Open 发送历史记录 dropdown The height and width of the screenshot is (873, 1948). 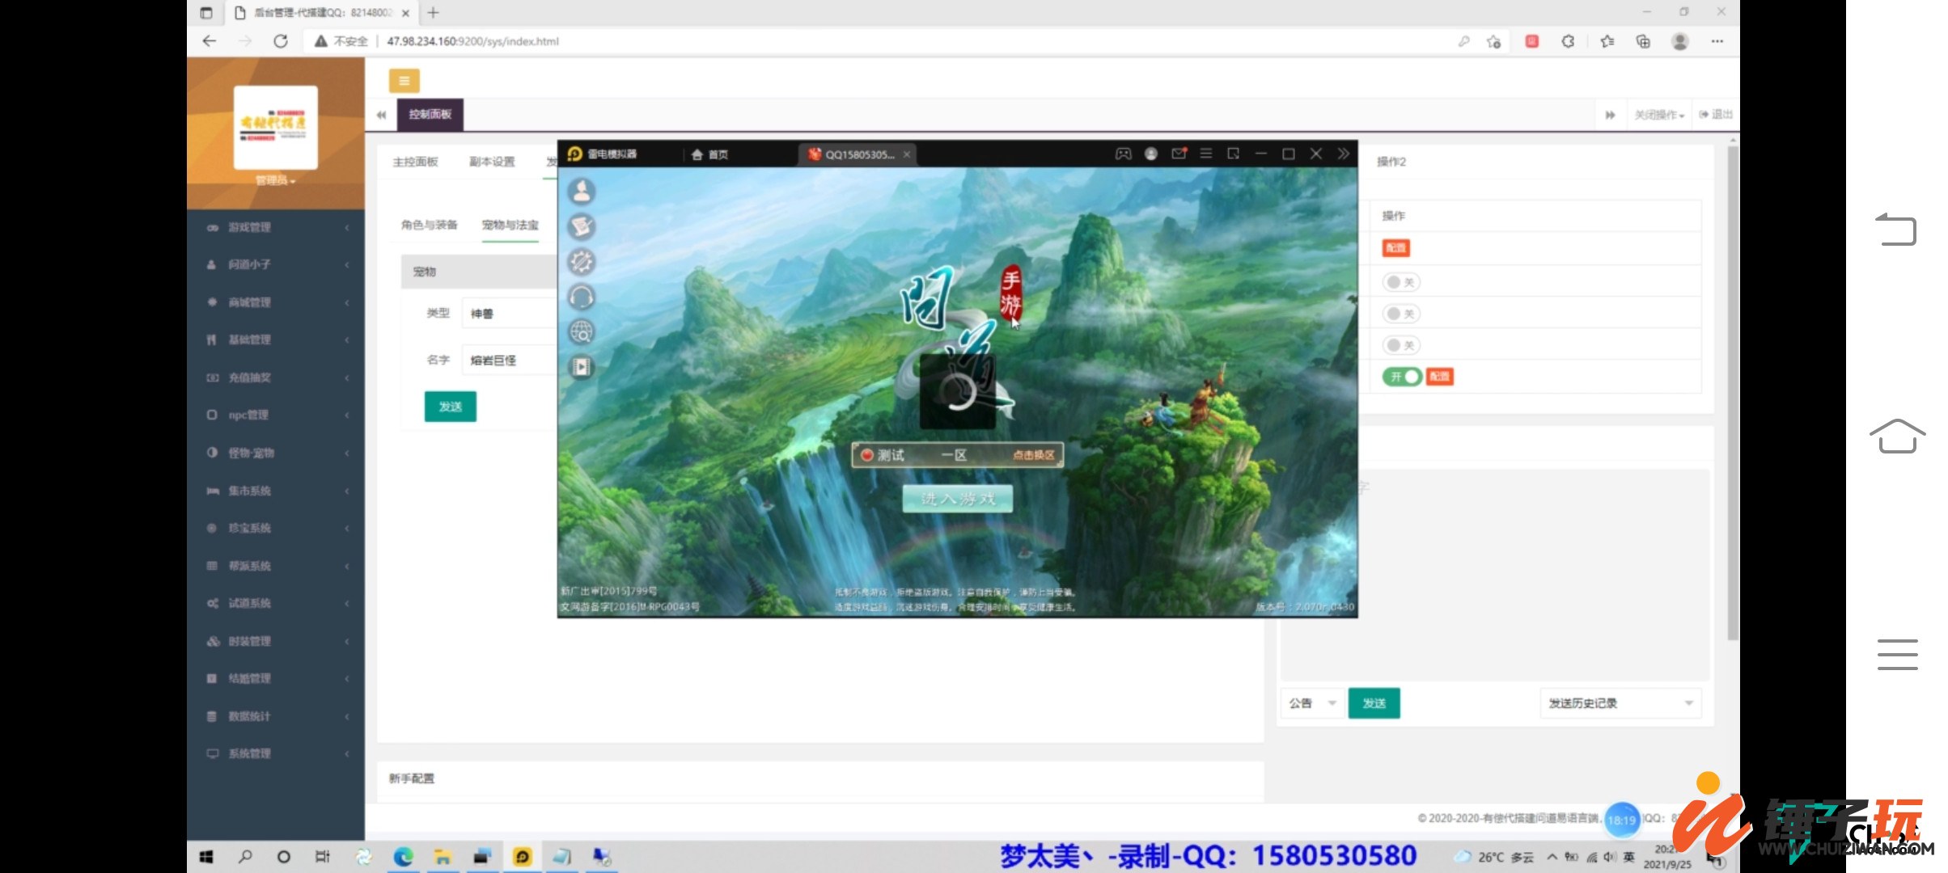(1620, 703)
